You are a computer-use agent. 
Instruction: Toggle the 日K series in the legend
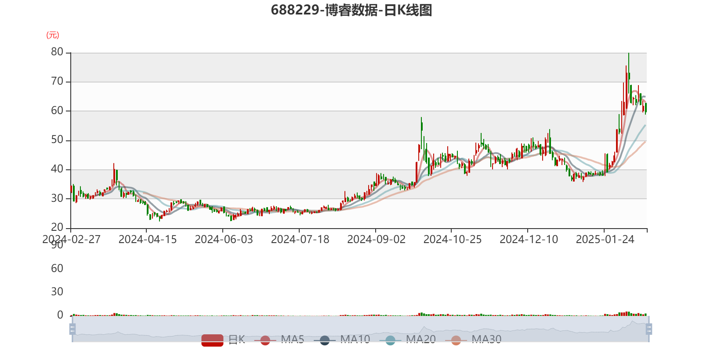(x=223, y=340)
